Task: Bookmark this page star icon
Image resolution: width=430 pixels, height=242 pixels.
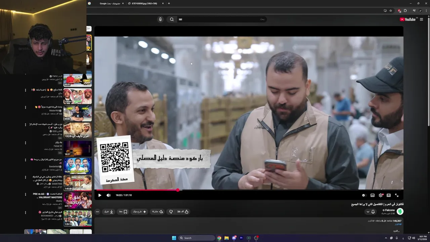Action: point(391,11)
